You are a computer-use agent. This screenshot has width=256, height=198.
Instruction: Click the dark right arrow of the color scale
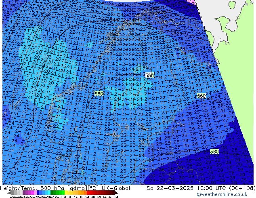coord(116,193)
